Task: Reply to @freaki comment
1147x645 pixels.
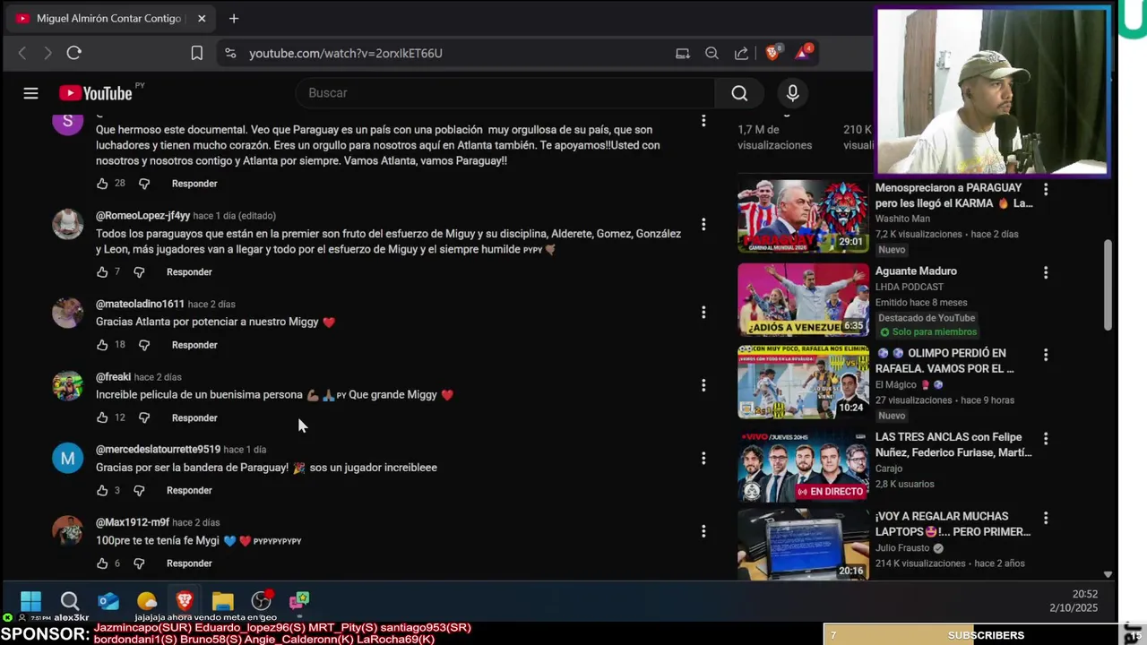Action: pos(194,417)
